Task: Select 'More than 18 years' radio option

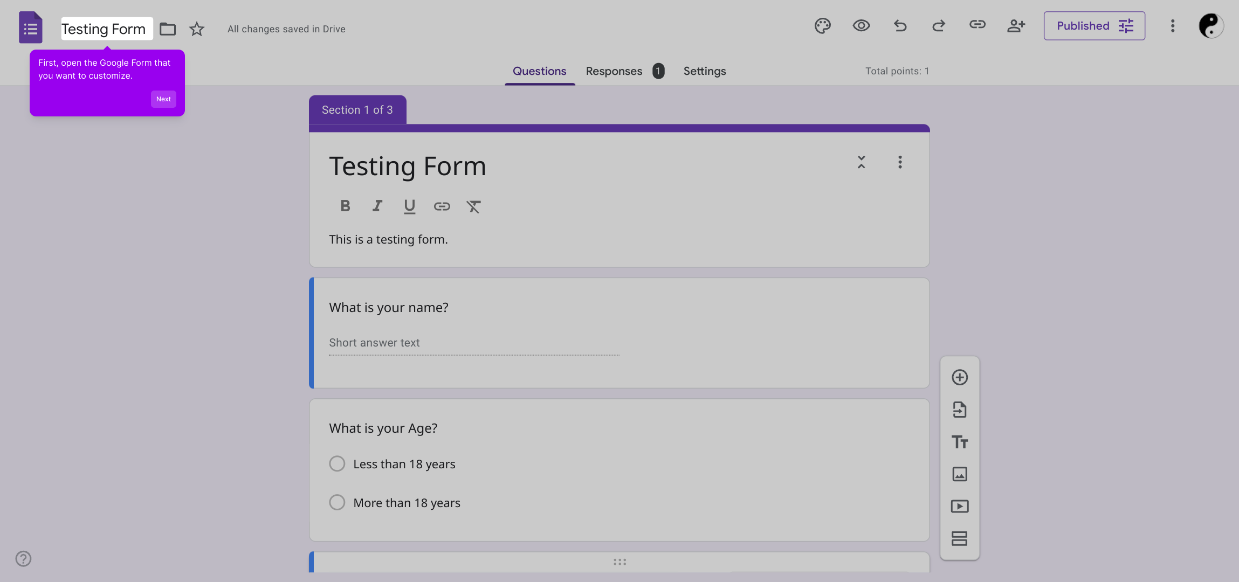Action: (x=337, y=503)
